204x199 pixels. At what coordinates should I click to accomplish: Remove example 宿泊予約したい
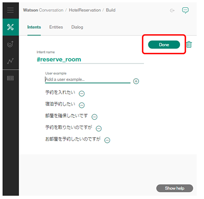[82, 105]
